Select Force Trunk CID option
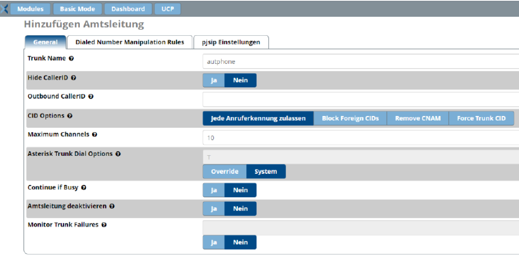Viewport: 519px width, 258px height. point(481,119)
